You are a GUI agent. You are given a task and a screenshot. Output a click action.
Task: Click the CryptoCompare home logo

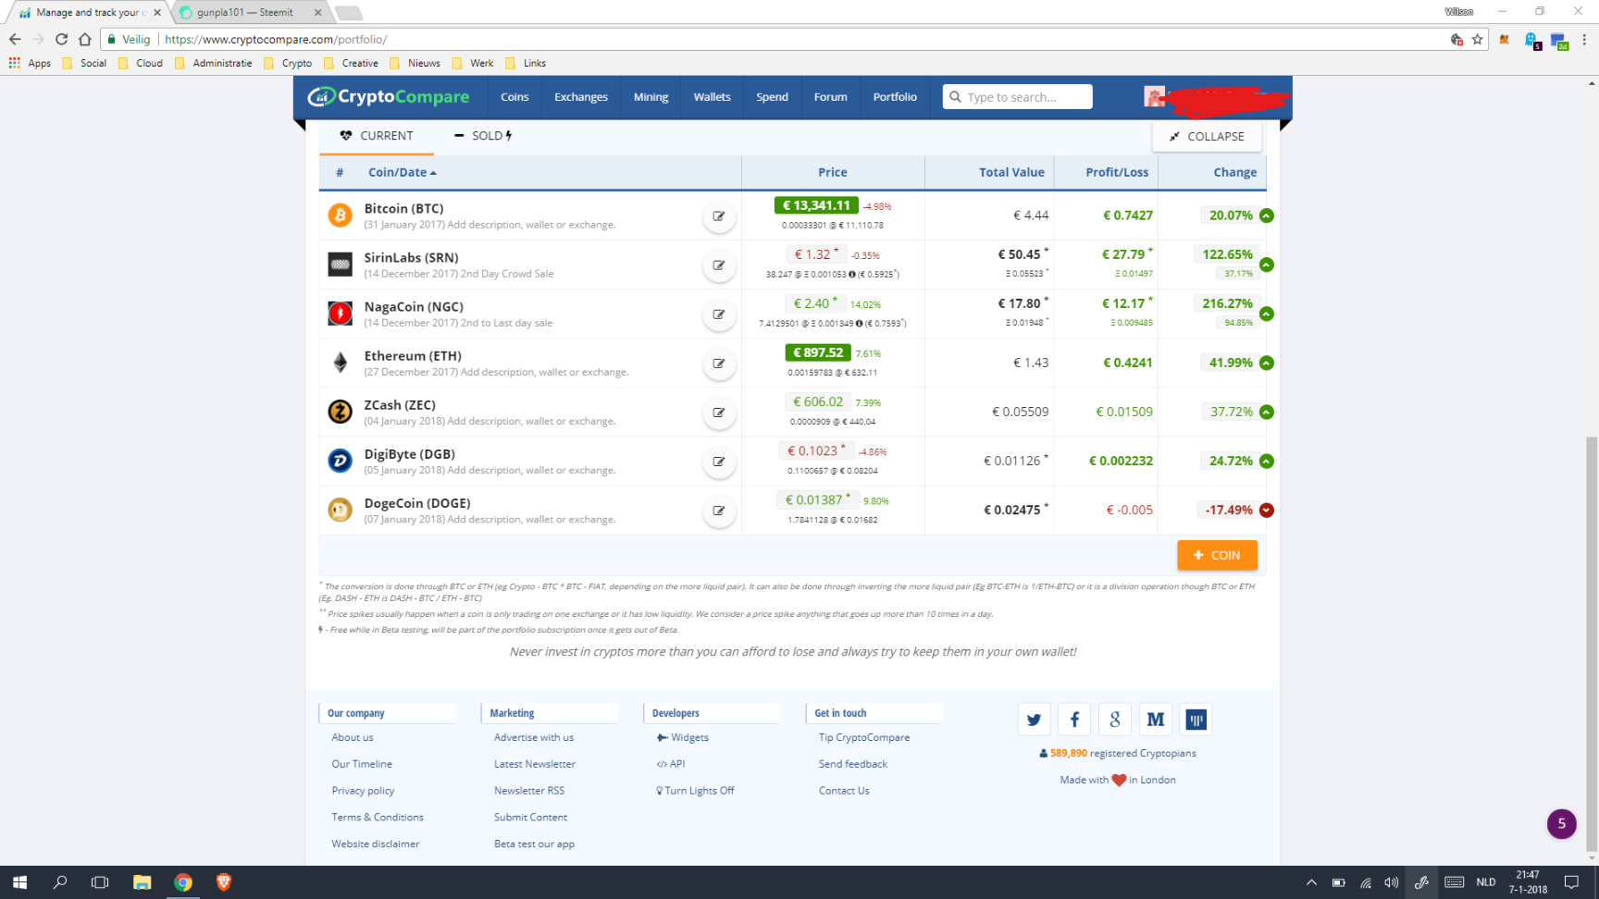tap(389, 96)
